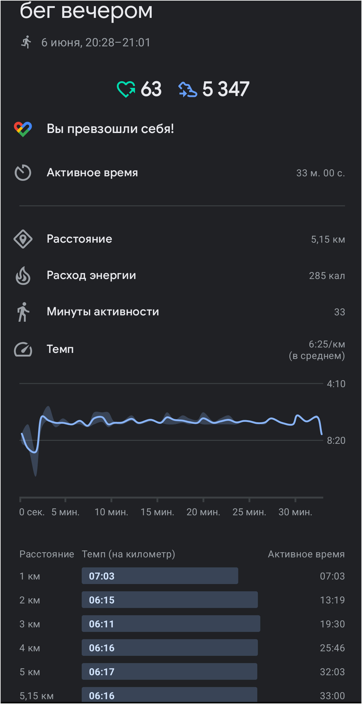Image resolution: width=362 pixels, height=704 pixels.
Task: Open the Расход энергии 285 кал row
Action: coord(181,276)
